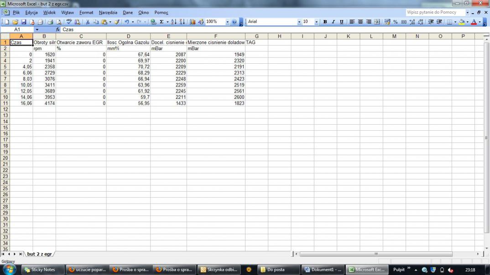Switch to Sticky Notes in the taskbar

(43, 270)
